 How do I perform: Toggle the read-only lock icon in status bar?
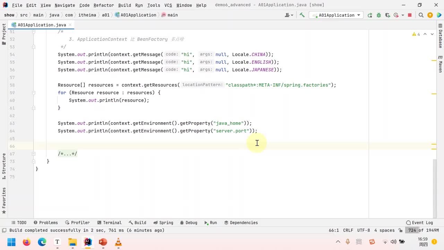pos(400,230)
